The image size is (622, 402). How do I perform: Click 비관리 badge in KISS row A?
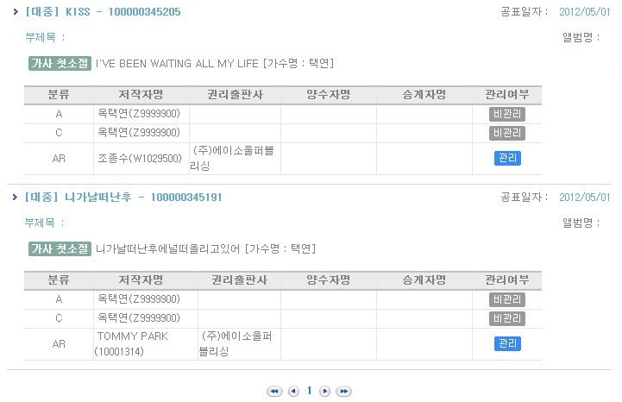(x=507, y=114)
